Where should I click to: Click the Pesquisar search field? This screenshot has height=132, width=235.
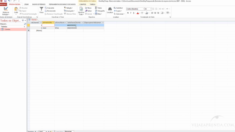pyautogui.click(x=12, y=24)
